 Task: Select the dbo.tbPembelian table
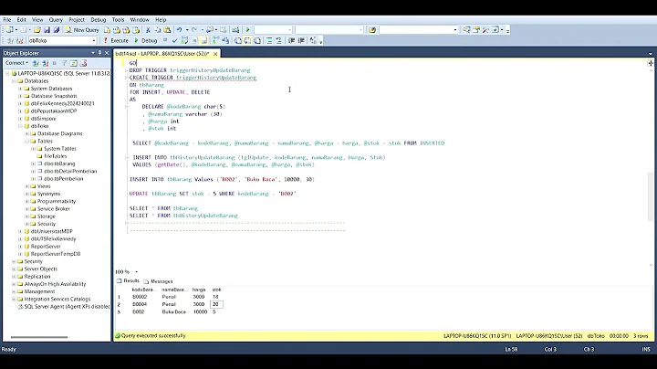click(x=63, y=179)
